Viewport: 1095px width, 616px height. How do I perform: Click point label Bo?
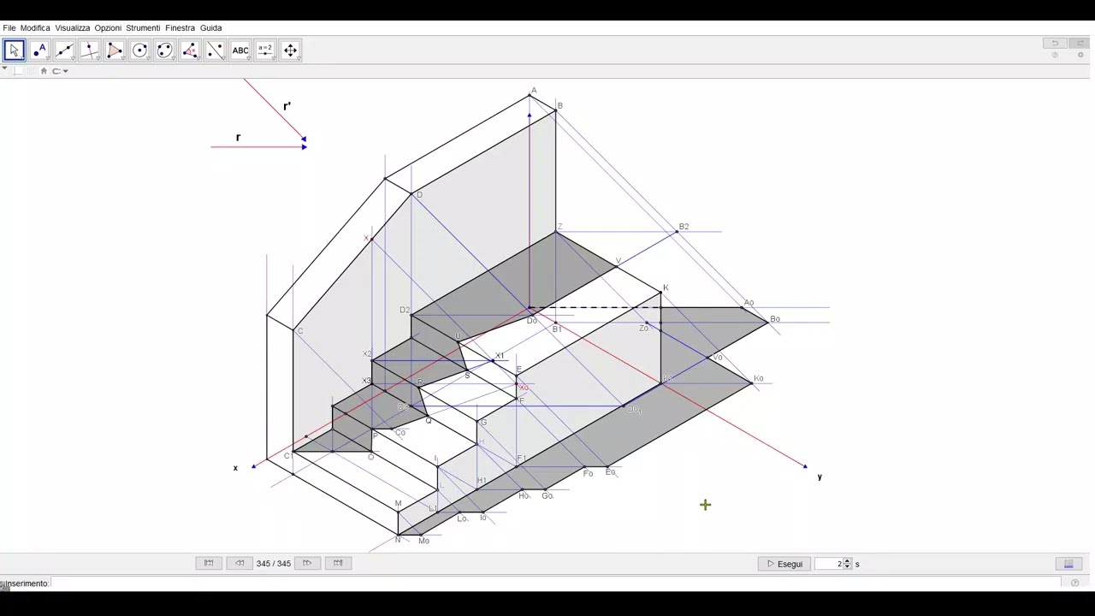[x=775, y=319]
